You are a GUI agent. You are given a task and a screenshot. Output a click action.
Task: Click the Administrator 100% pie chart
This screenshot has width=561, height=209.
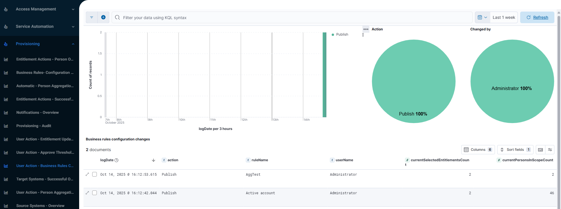coord(512,81)
